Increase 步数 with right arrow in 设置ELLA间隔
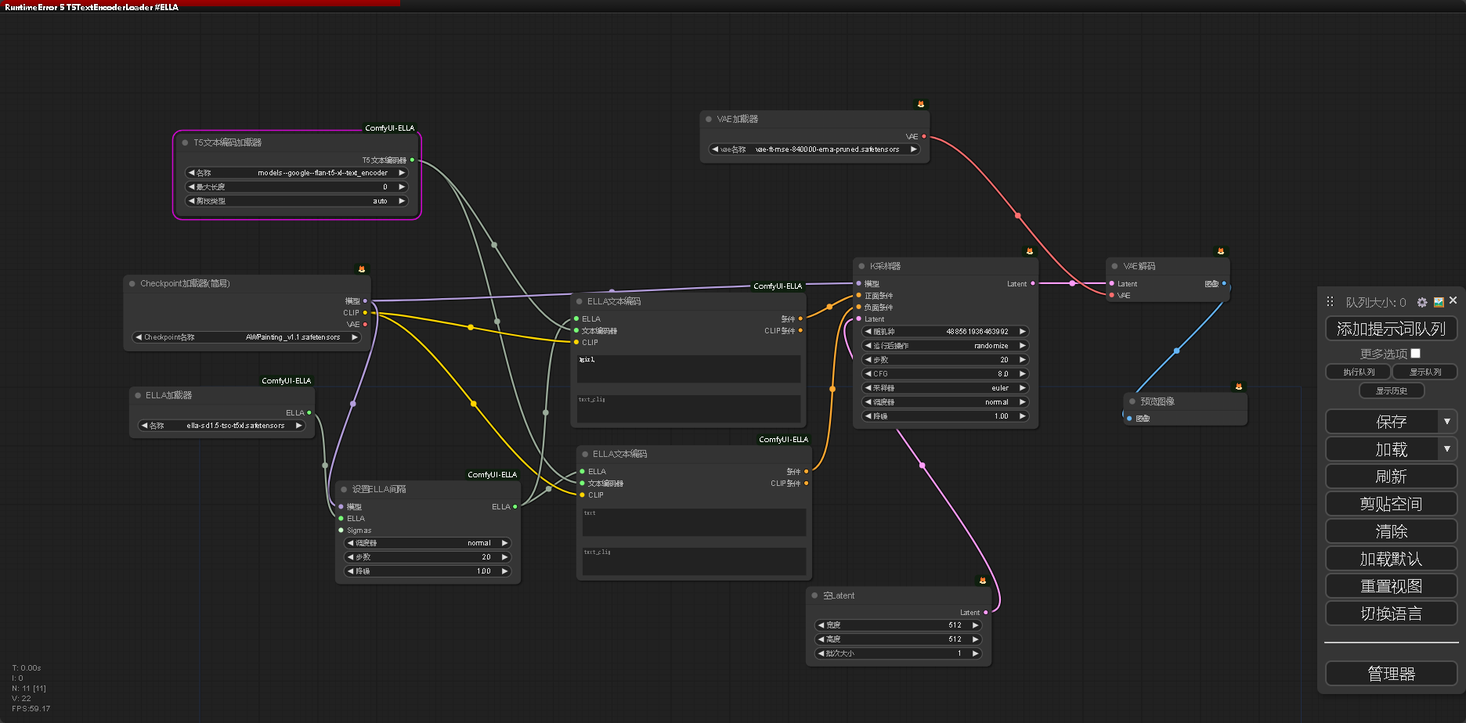The image size is (1466, 723). tap(504, 557)
